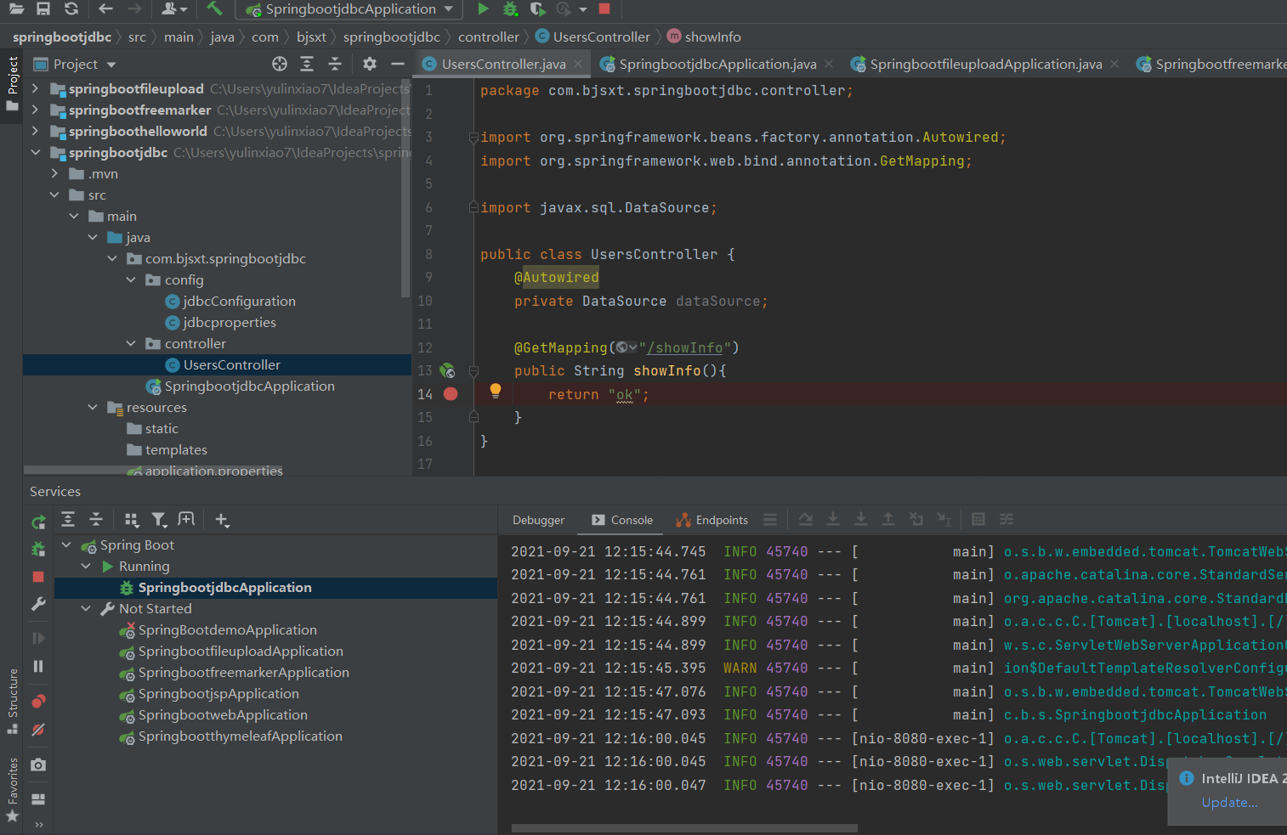Collapse the springbootjdbc project node
Screen dimensions: 1287x835
(35, 152)
